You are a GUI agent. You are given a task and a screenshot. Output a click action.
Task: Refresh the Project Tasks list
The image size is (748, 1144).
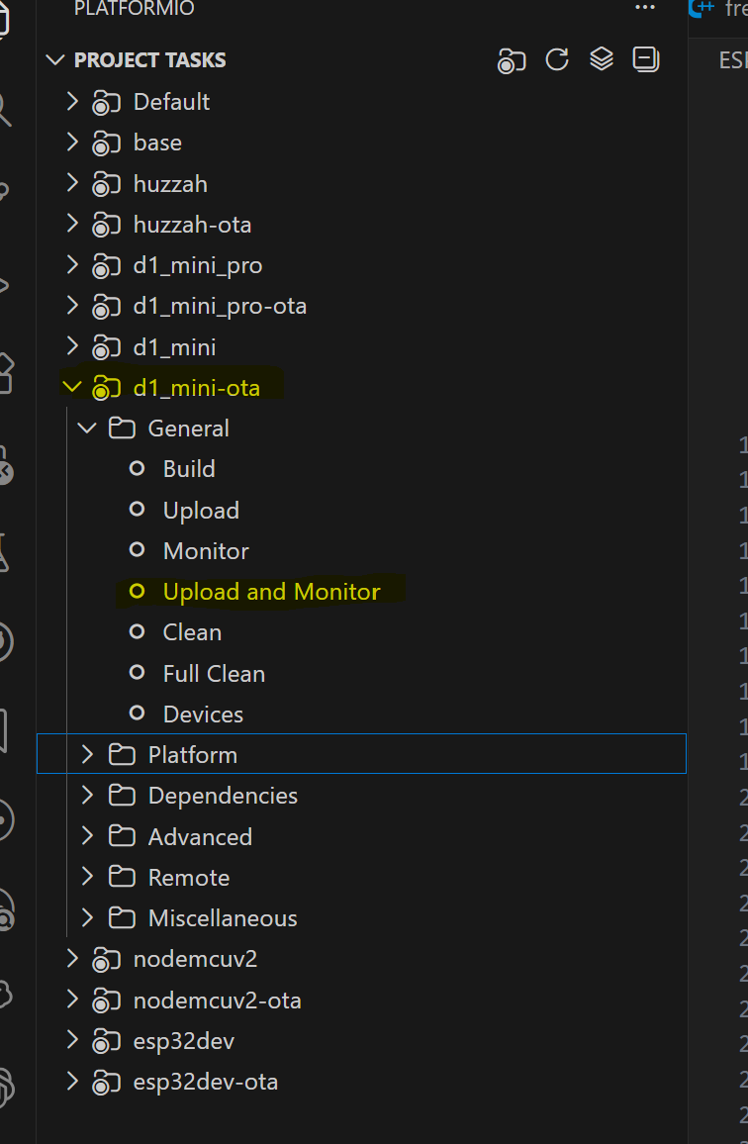point(557,59)
